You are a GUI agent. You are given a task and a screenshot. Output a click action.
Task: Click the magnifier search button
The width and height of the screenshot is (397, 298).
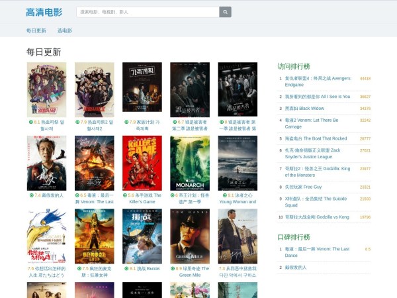coord(226,12)
